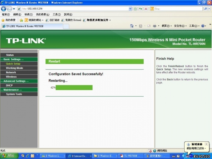The width and height of the screenshot is (212, 159).
Task: Open the 檢視(V) menu
Action: point(28,15)
